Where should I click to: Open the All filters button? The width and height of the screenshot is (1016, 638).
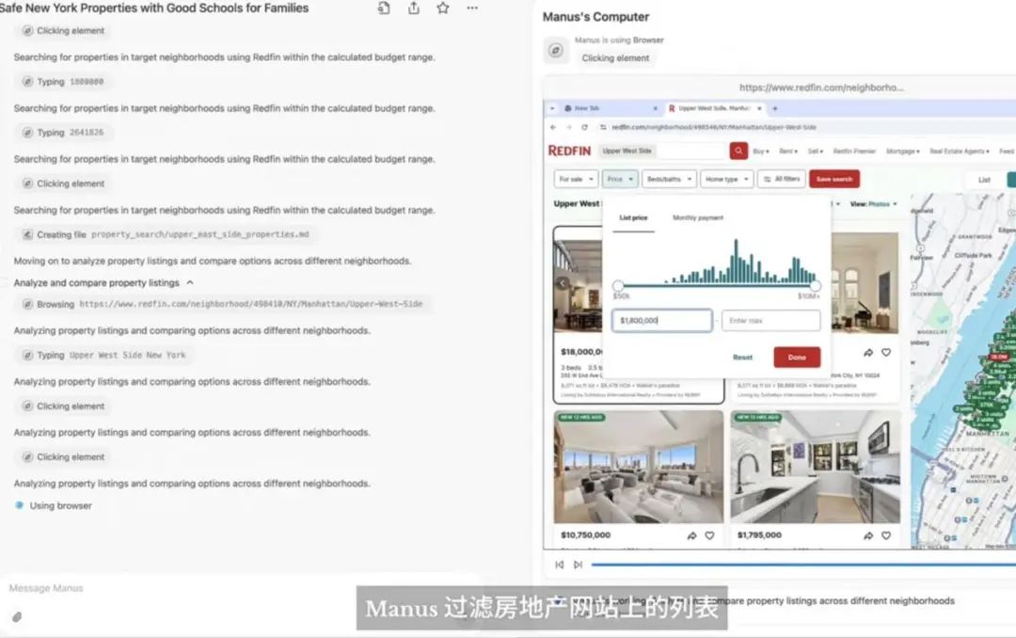coord(782,179)
